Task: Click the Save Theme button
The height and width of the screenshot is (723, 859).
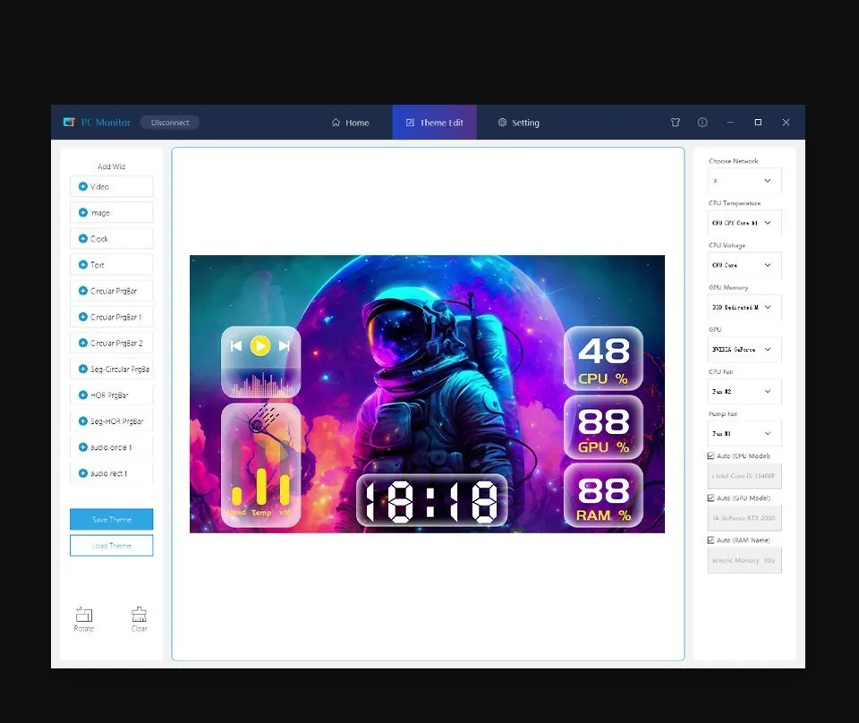Action: click(111, 519)
